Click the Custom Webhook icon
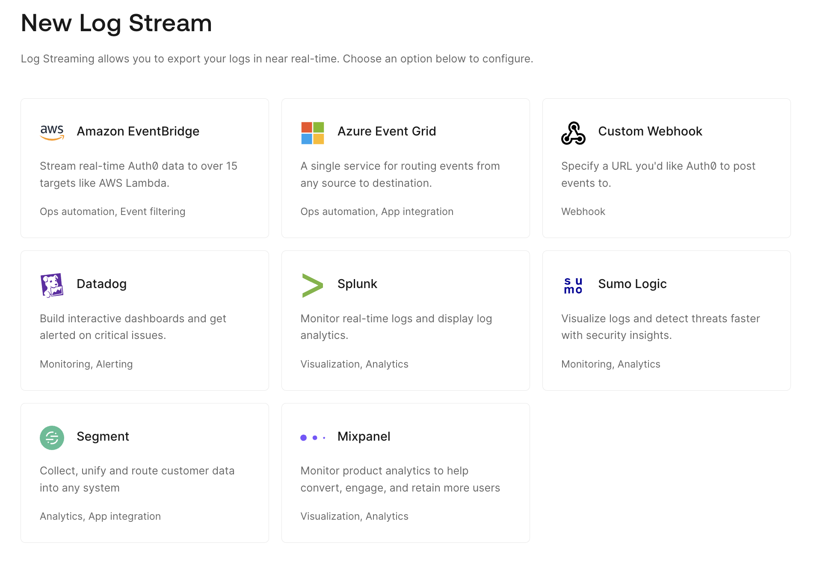Screen dimensions: 823x571 (573, 132)
